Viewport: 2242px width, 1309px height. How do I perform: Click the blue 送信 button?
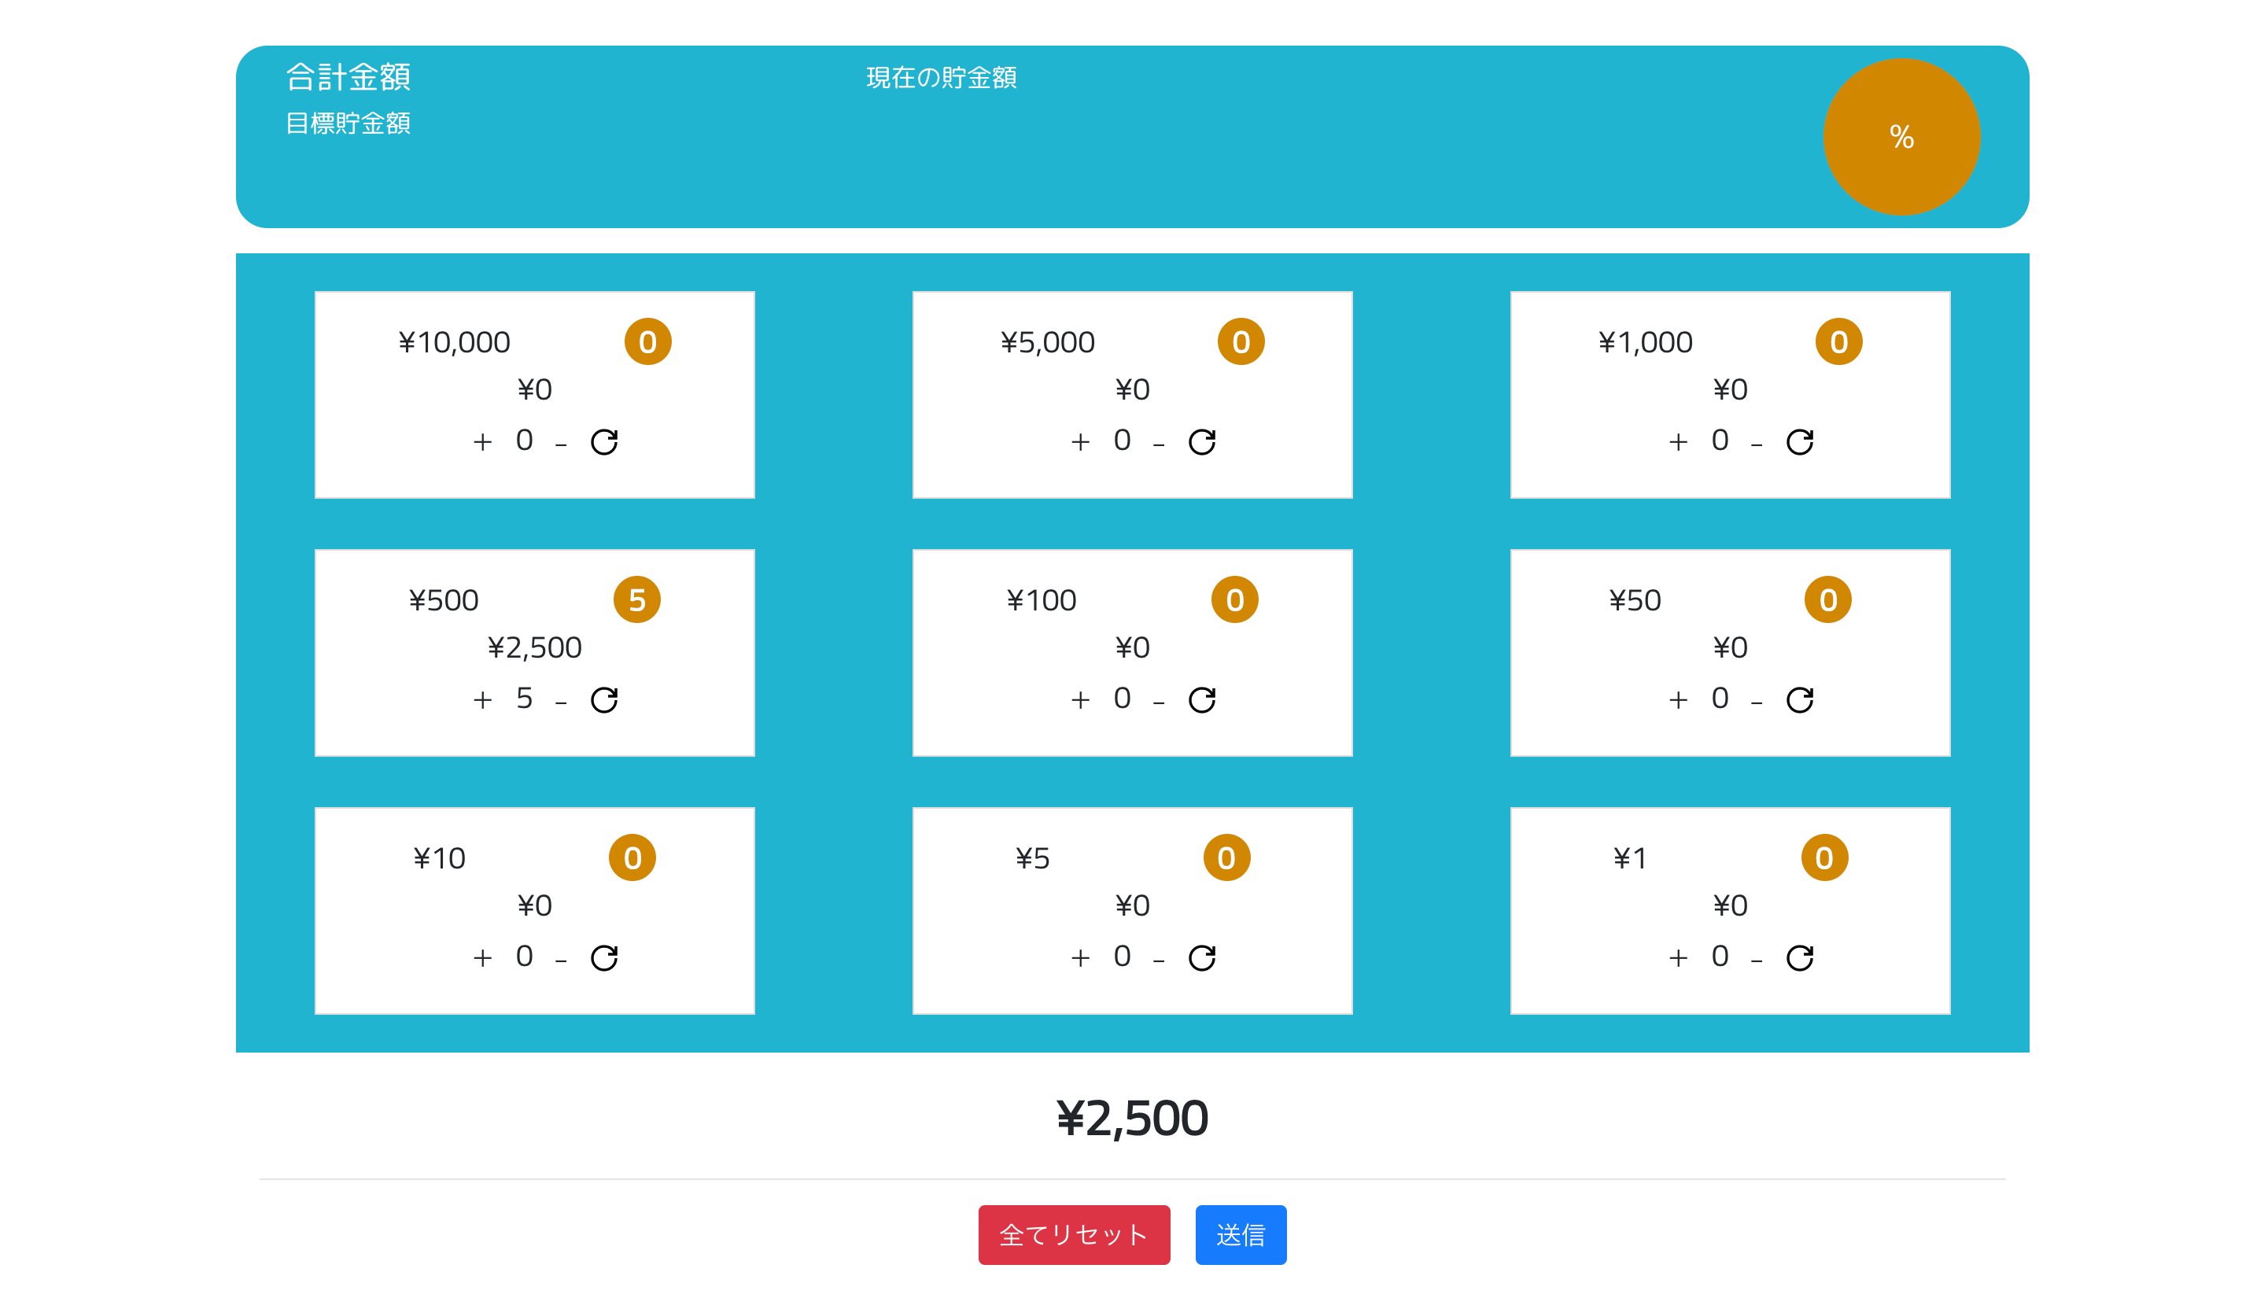(1241, 1234)
